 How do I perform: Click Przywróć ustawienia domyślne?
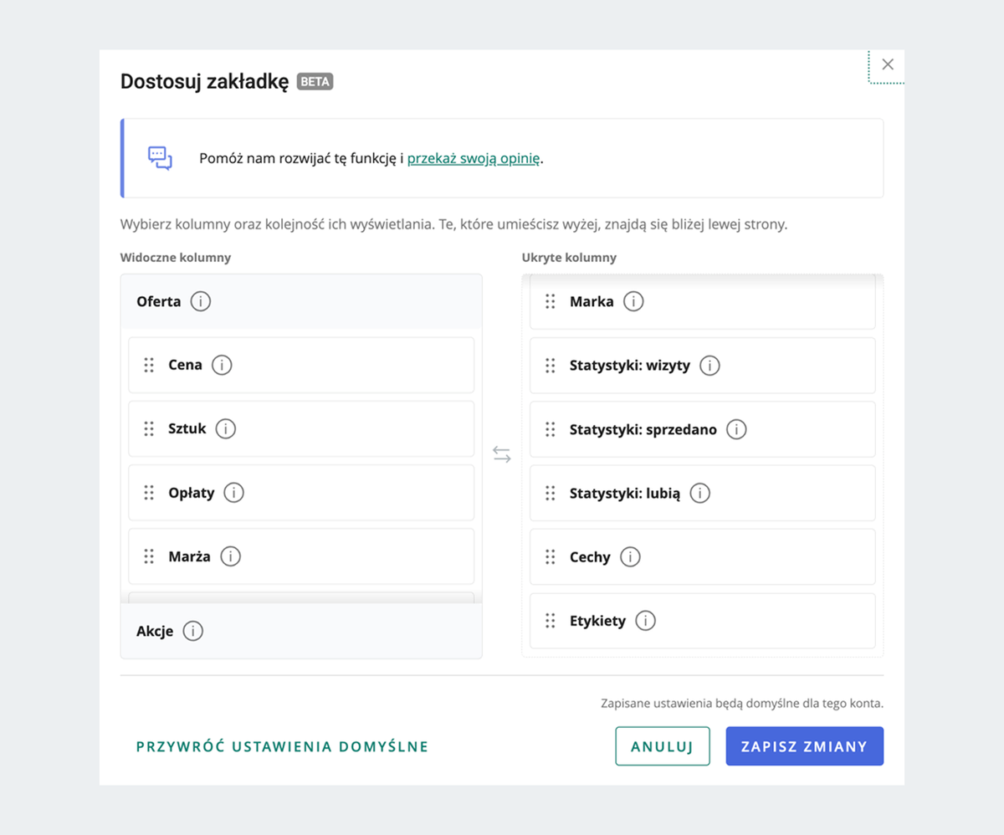point(282,746)
